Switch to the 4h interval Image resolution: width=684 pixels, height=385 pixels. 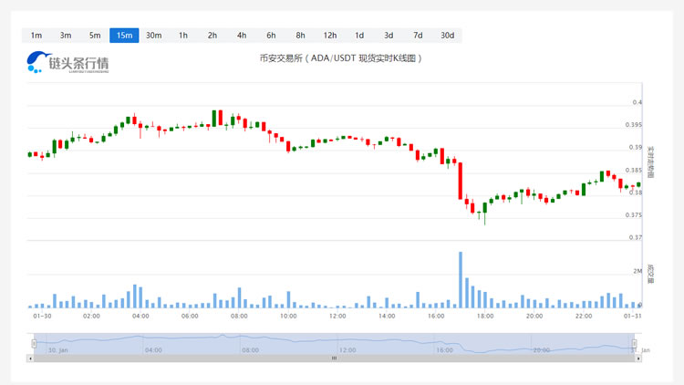[x=242, y=36]
